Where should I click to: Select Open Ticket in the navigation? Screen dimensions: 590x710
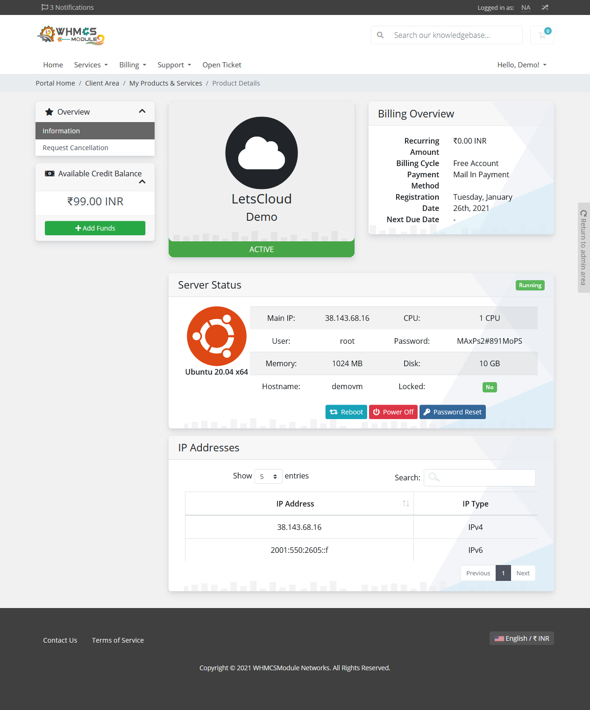(x=222, y=65)
